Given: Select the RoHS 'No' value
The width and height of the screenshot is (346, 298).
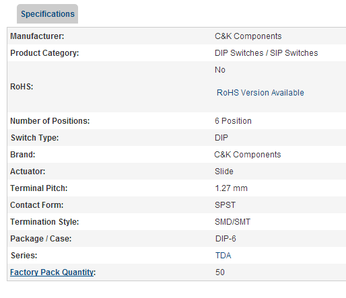Looking at the screenshot, I should [x=220, y=70].
